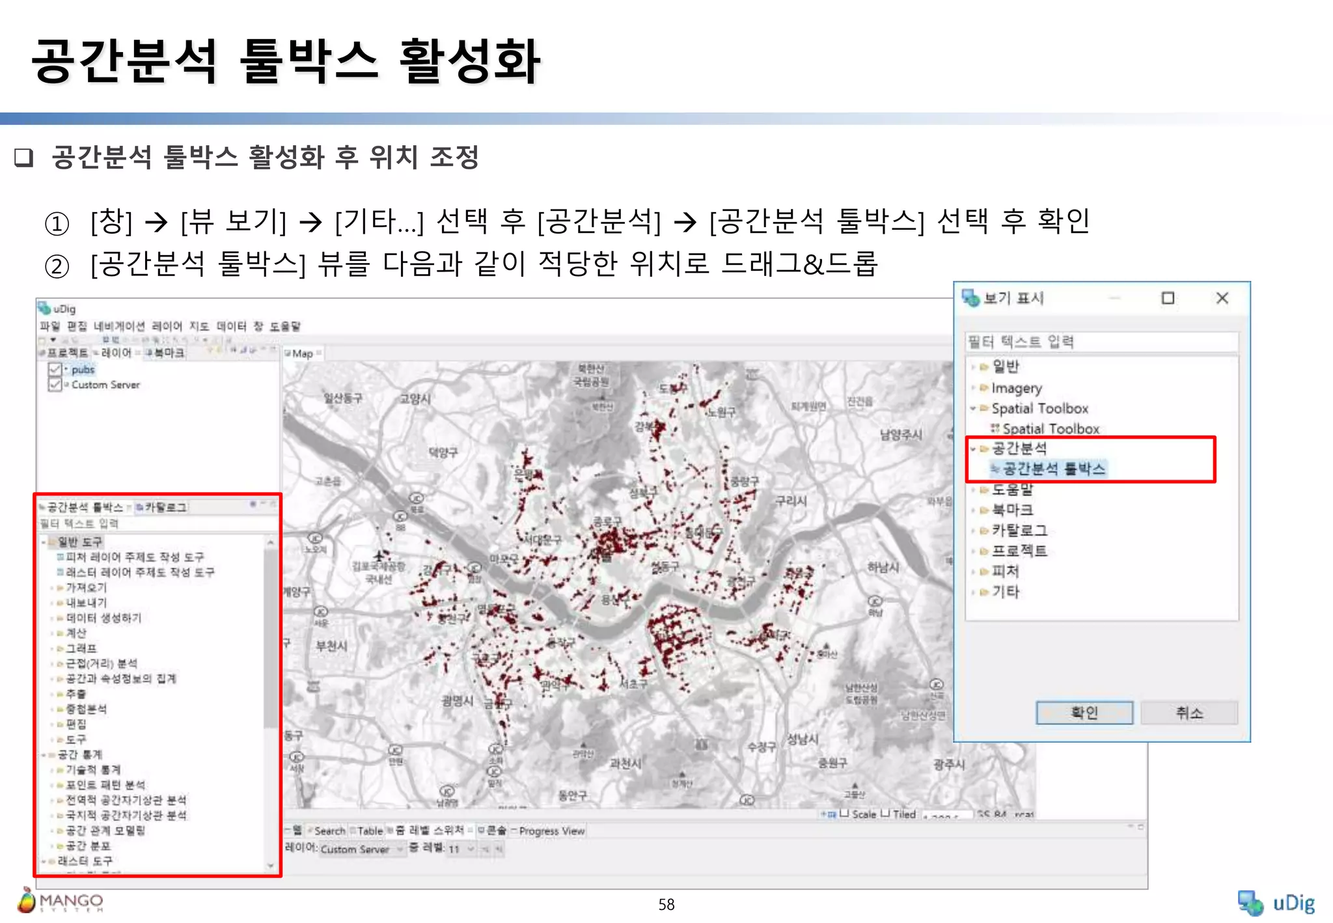
Task: Click folder icon of 기타 in dialog
Action: (x=984, y=592)
